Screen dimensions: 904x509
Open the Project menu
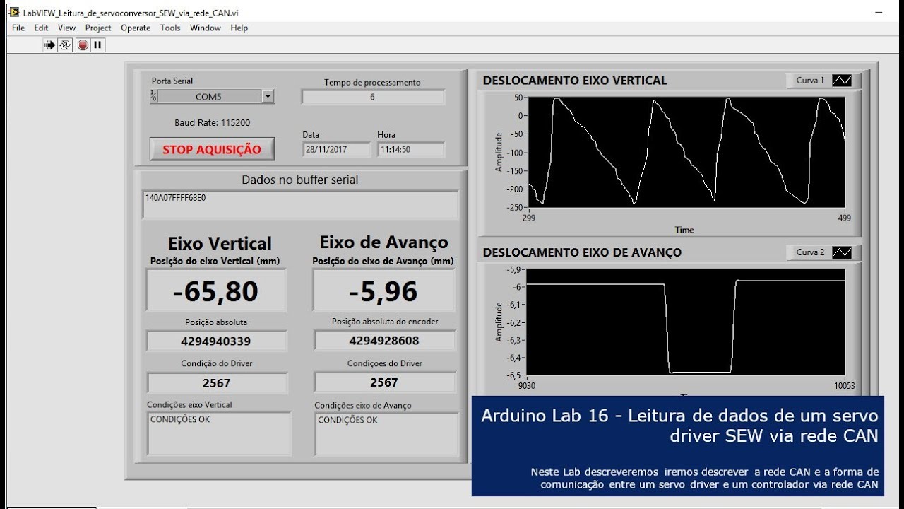point(98,28)
